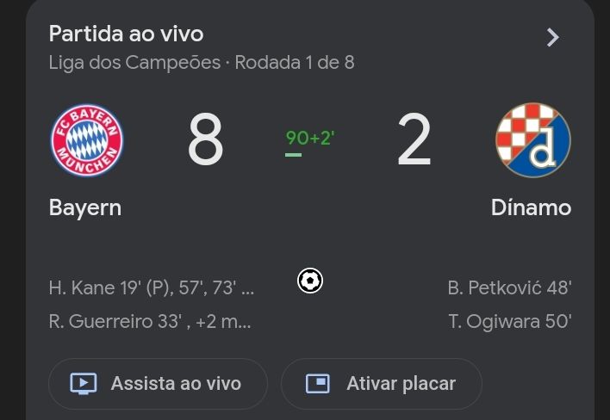Click the soccer ball goals icon
The height and width of the screenshot is (420, 610).
point(310,281)
